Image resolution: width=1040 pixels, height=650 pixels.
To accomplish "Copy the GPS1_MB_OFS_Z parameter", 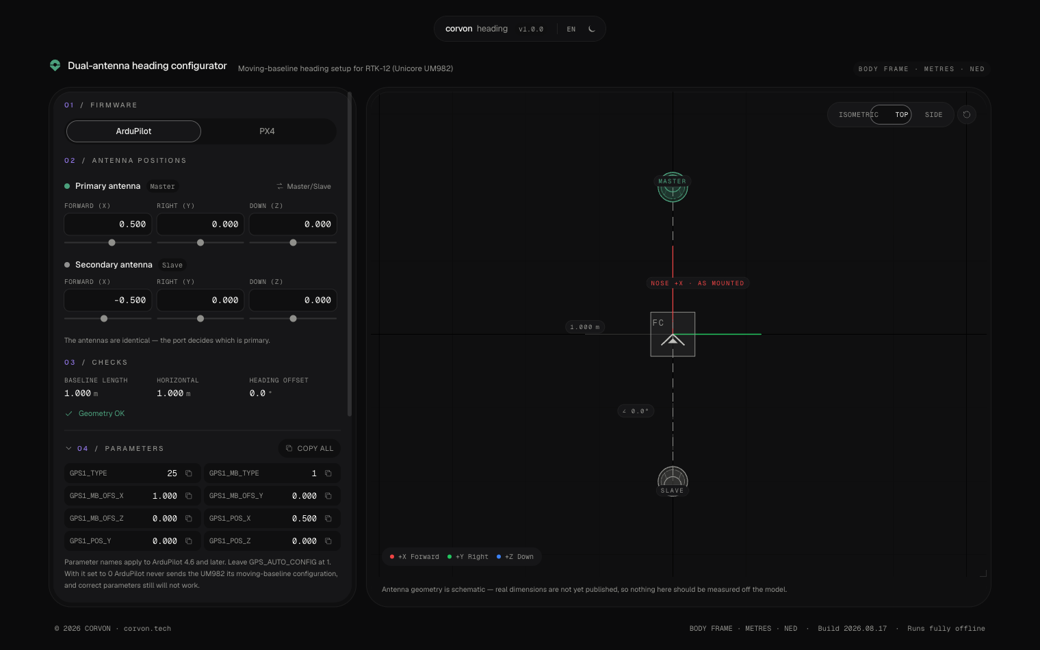I will pyautogui.click(x=189, y=519).
